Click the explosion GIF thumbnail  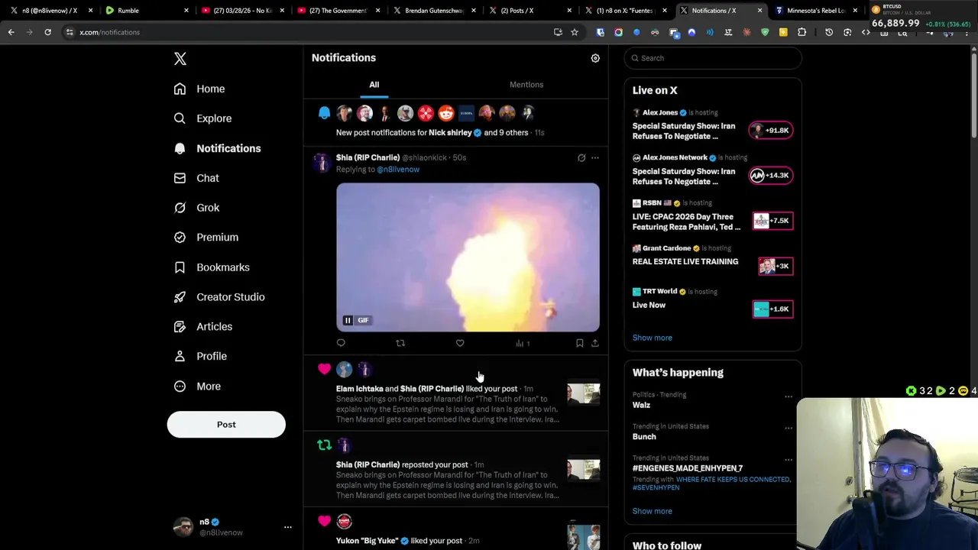tap(468, 257)
